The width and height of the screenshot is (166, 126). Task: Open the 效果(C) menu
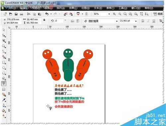pyautogui.click(x=73, y=8)
